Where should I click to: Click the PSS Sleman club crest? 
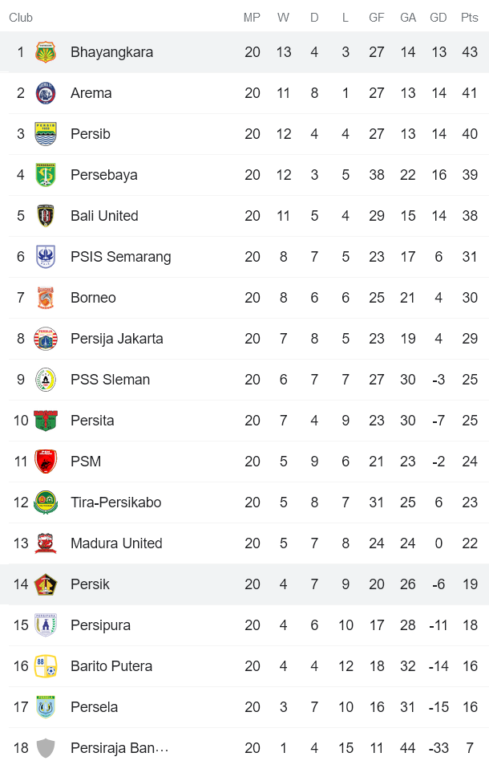click(x=46, y=379)
